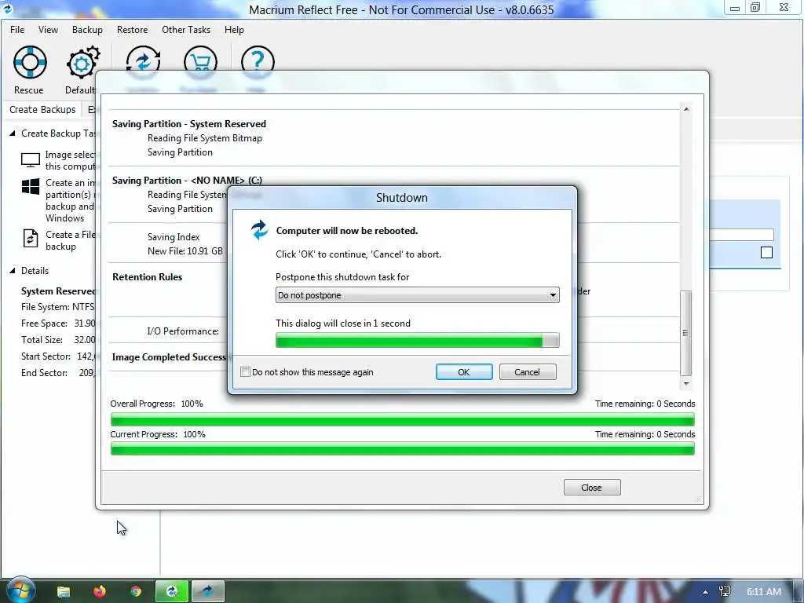Click the 'Retention Rules' heading
The image size is (804, 603).
(147, 277)
